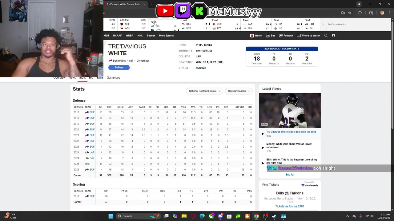Play the McCoy, White Vontae Davis video
Viewport: 394px width, 221px height.
point(289,145)
